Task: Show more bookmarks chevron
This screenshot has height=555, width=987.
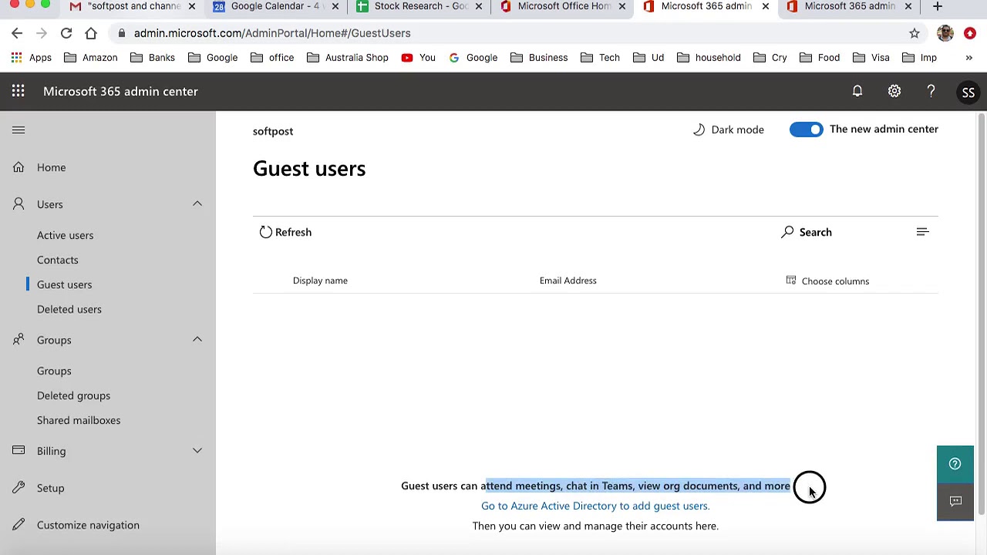Action: [x=969, y=58]
